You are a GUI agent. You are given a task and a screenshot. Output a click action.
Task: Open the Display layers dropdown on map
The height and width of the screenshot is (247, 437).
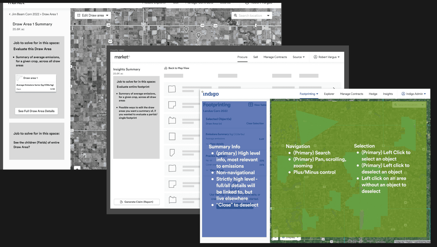tap(290, 237)
